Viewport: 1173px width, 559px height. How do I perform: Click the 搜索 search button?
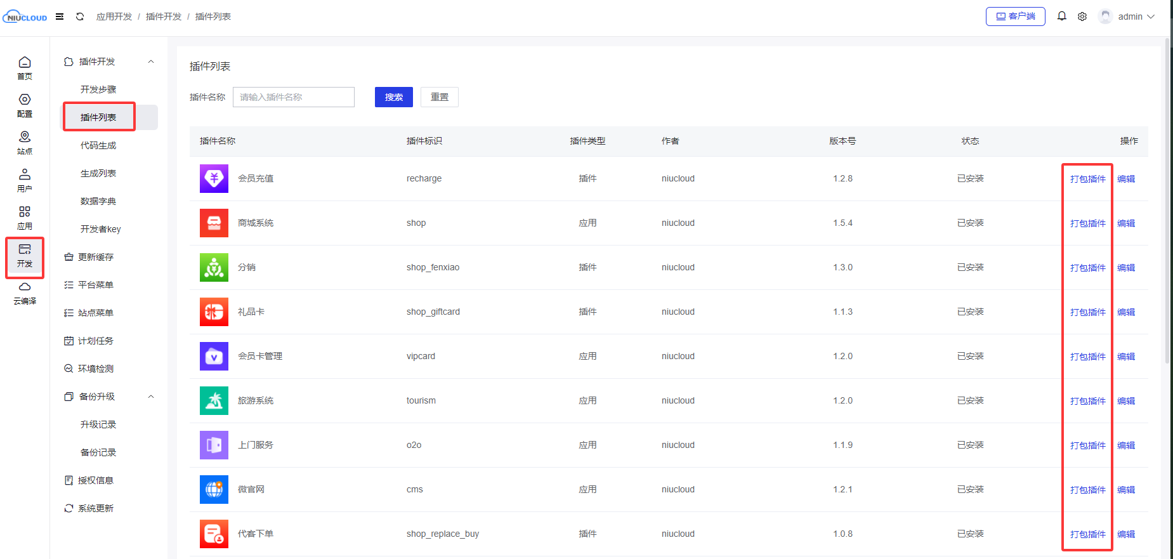point(393,97)
